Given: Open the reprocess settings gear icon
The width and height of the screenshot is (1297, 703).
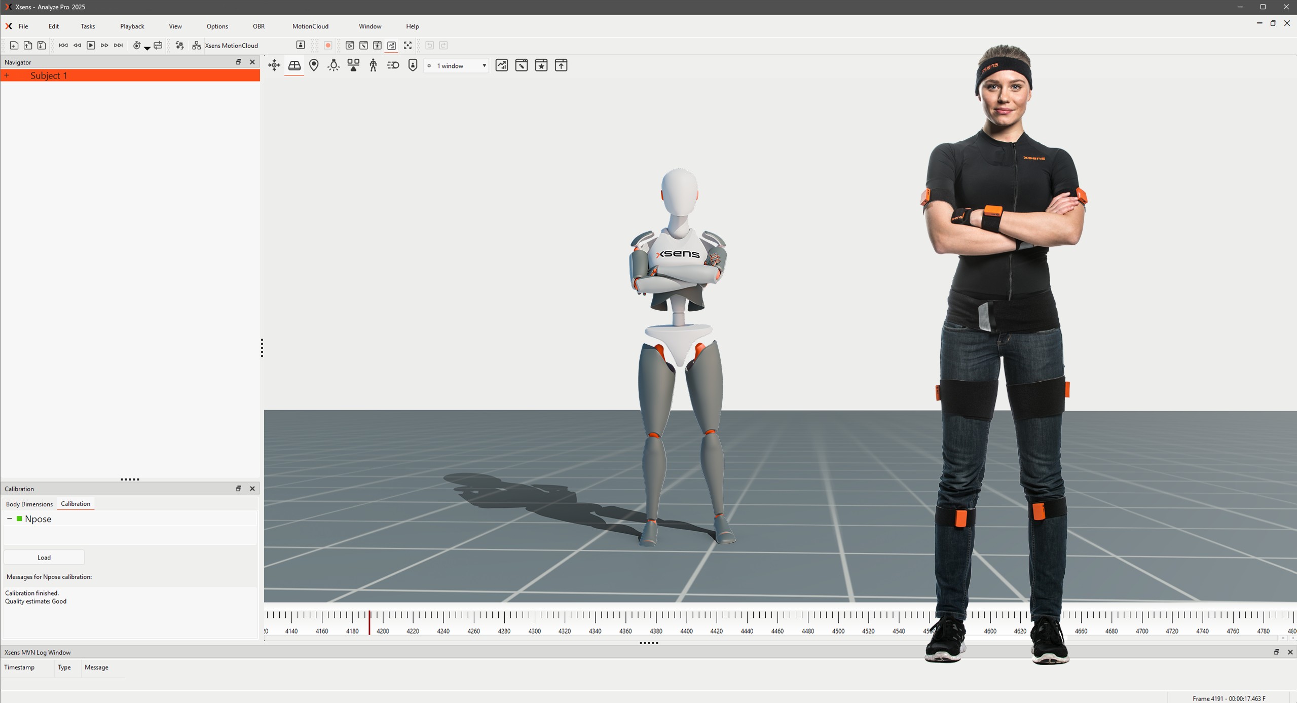Looking at the screenshot, I should pyautogui.click(x=180, y=46).
